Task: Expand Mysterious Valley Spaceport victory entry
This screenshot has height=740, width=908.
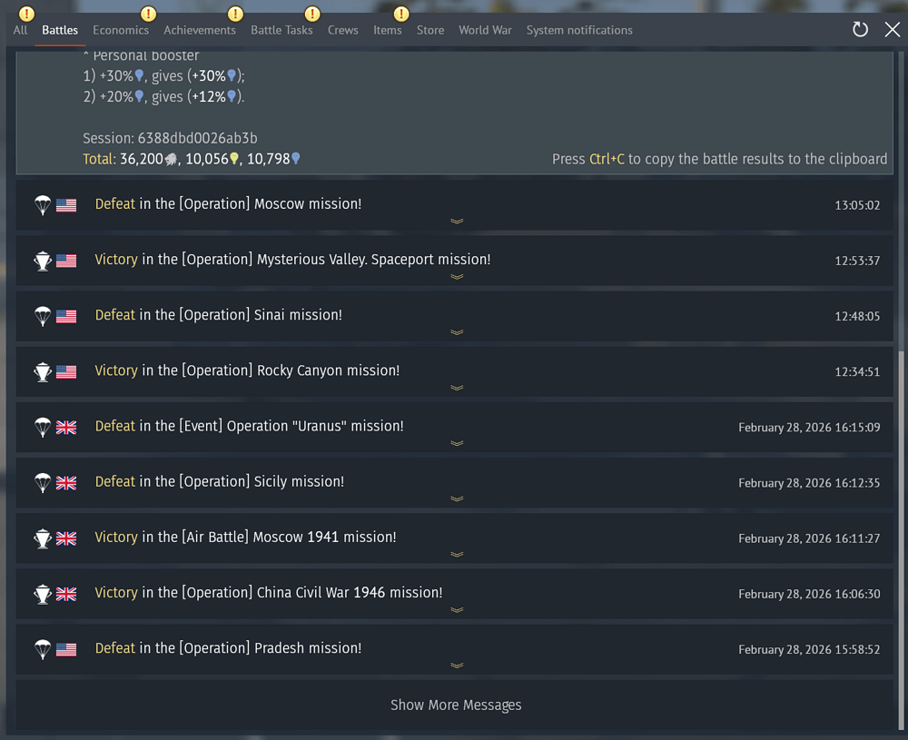Action: pyautogui.click(x=457, y=277)
